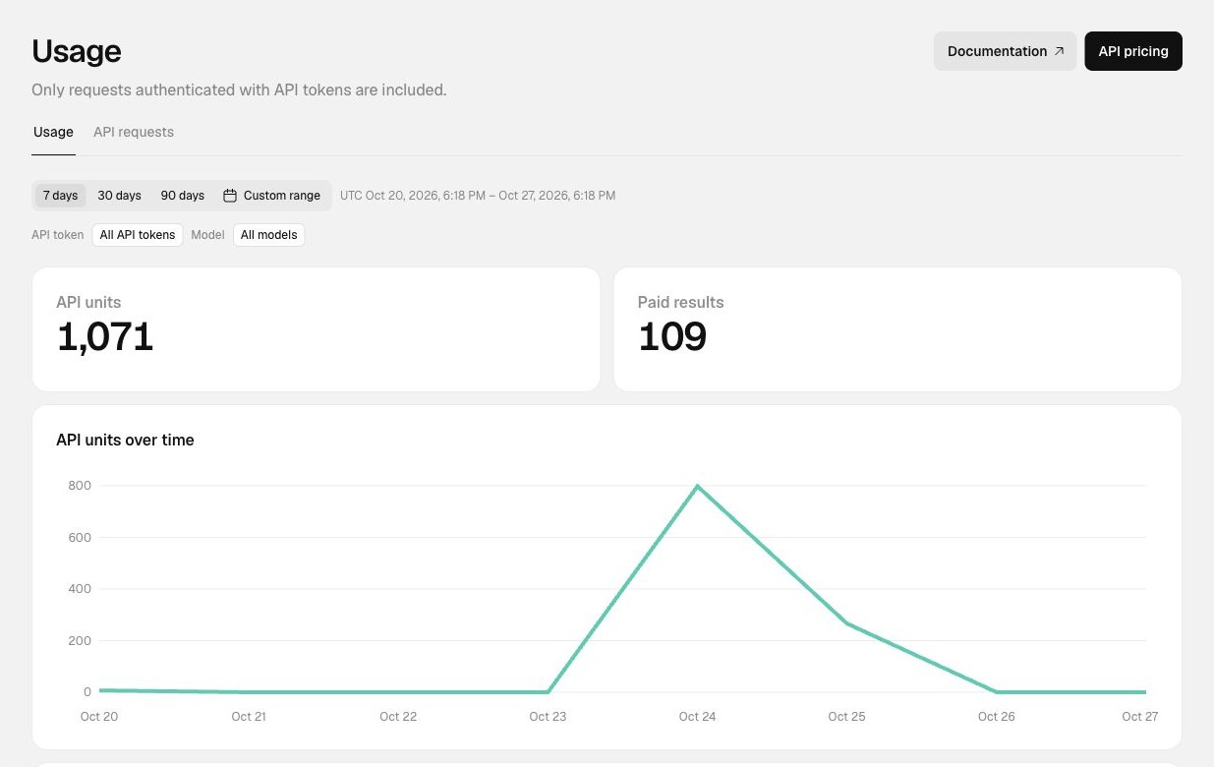This screenshot has height=767, width=1214.
Task: Select the 30 days range
Action: 119,196
